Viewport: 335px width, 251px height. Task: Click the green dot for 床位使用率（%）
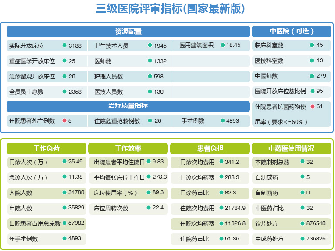(149, 192)
